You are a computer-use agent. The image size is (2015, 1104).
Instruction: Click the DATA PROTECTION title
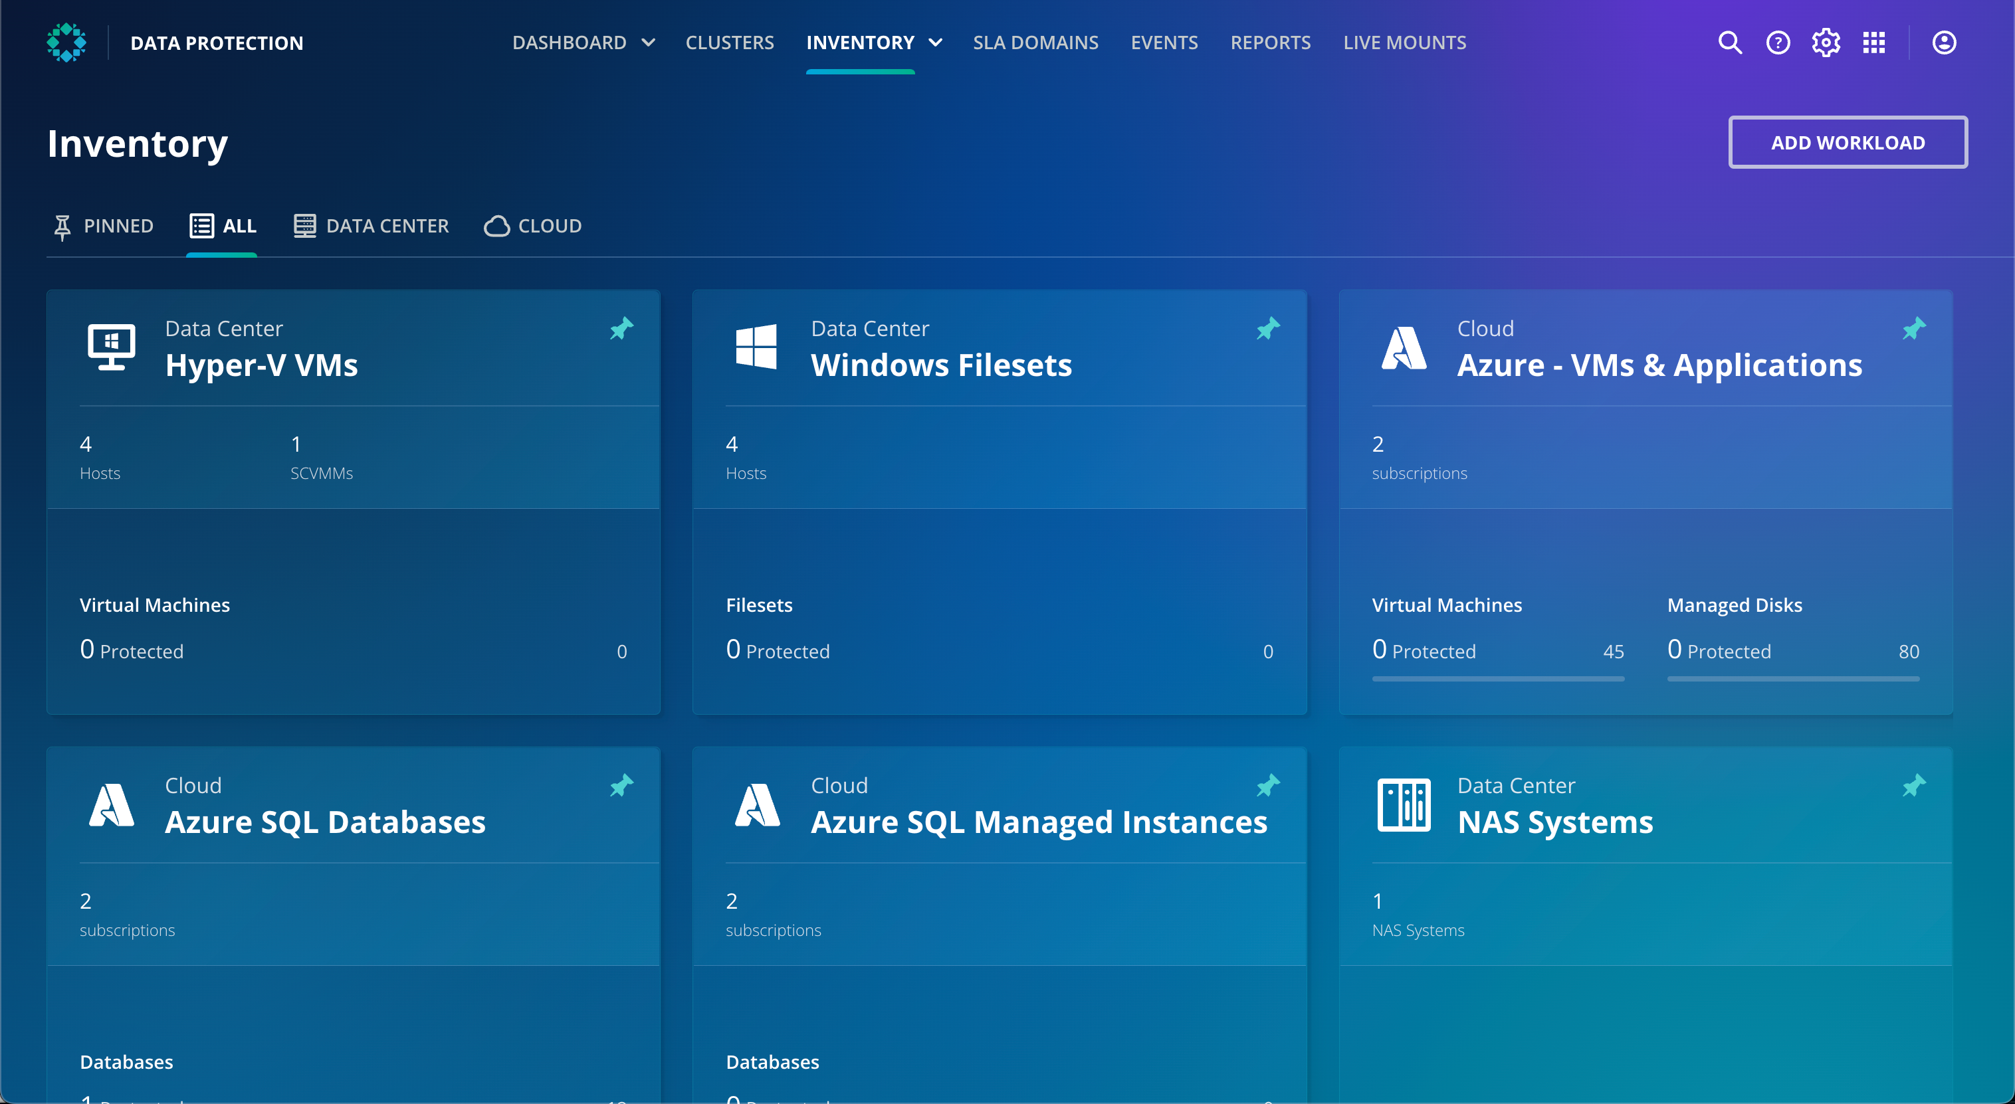pyautogui.click(x=217, y=43)
